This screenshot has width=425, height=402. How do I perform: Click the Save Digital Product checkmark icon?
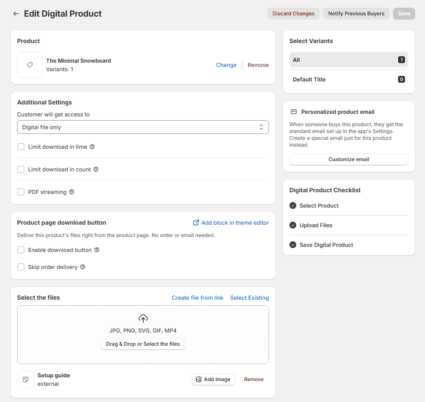click(x=293, y=245)
